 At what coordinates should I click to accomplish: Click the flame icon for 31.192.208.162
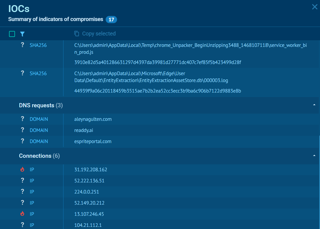[x=22, y=169]
